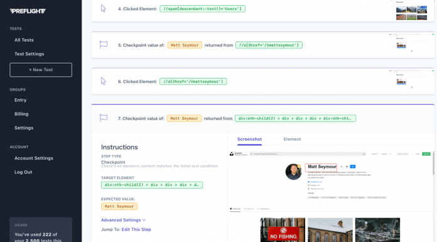Click step 6 //a[@href='/@mattseymour'] selector
Screen dimensions: 437x242
tap(193, 82)
